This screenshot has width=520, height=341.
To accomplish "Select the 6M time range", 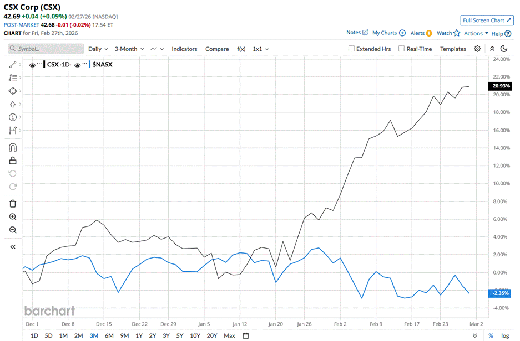I will (x=109, y=335).
